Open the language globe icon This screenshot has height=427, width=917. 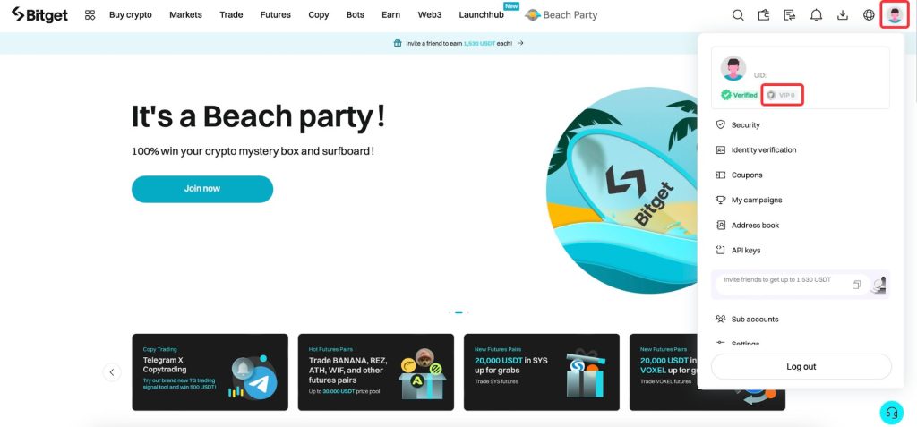(869, 15)
